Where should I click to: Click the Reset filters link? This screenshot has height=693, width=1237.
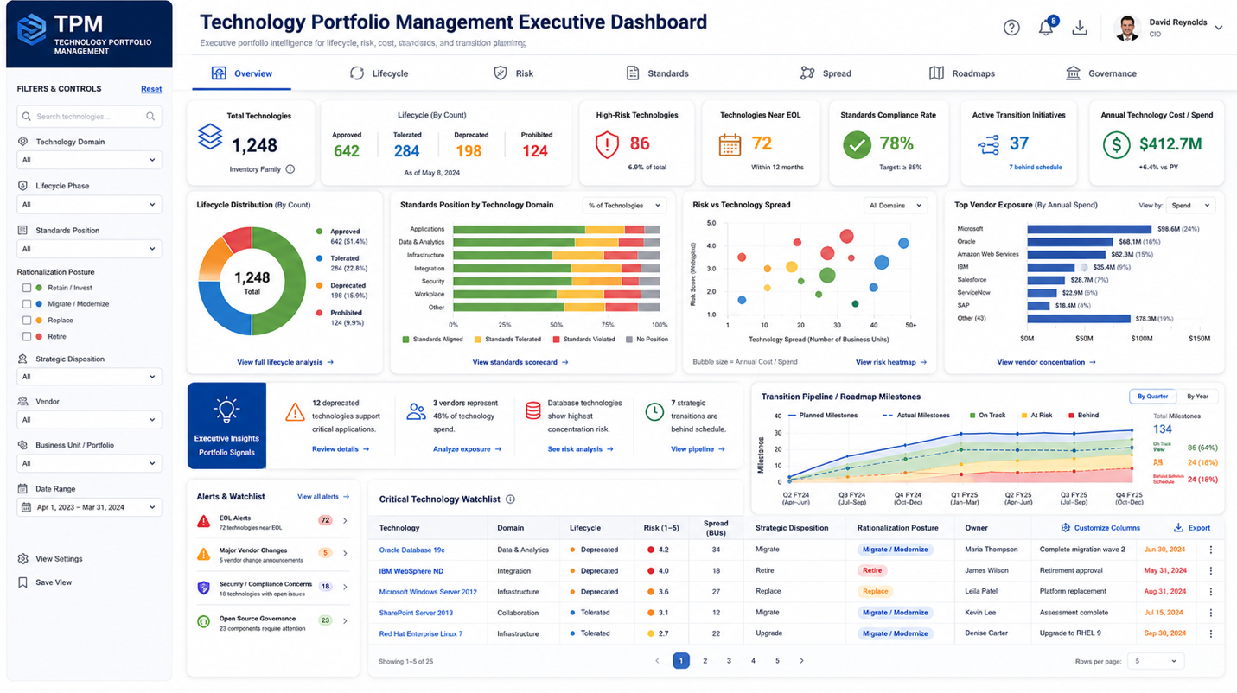pyautogui.click(x=151, y=89)
